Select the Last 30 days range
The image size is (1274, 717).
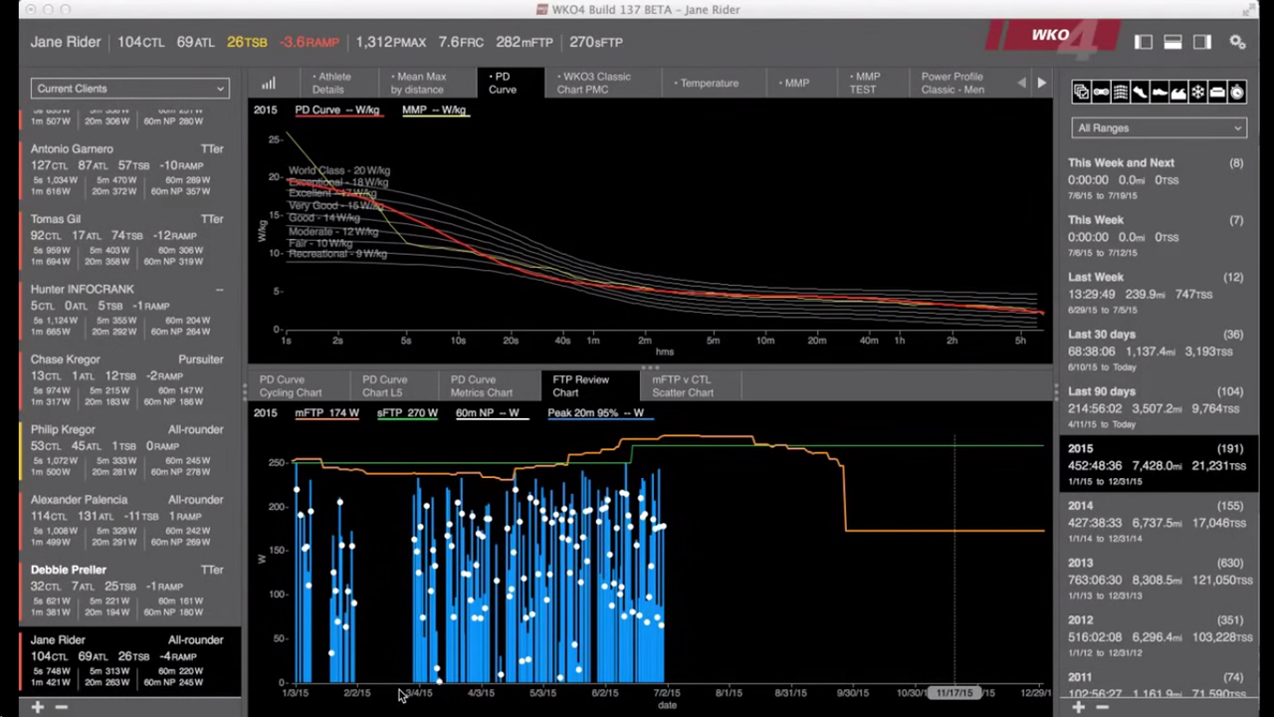point(1157,351)
